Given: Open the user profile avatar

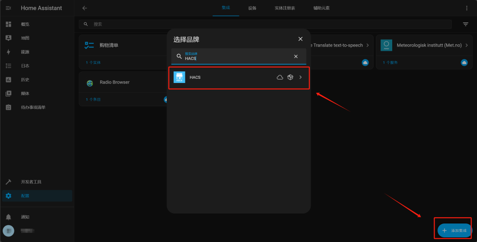Looking at the screenshot, I should pyautogui.click(x=8, y=231).
